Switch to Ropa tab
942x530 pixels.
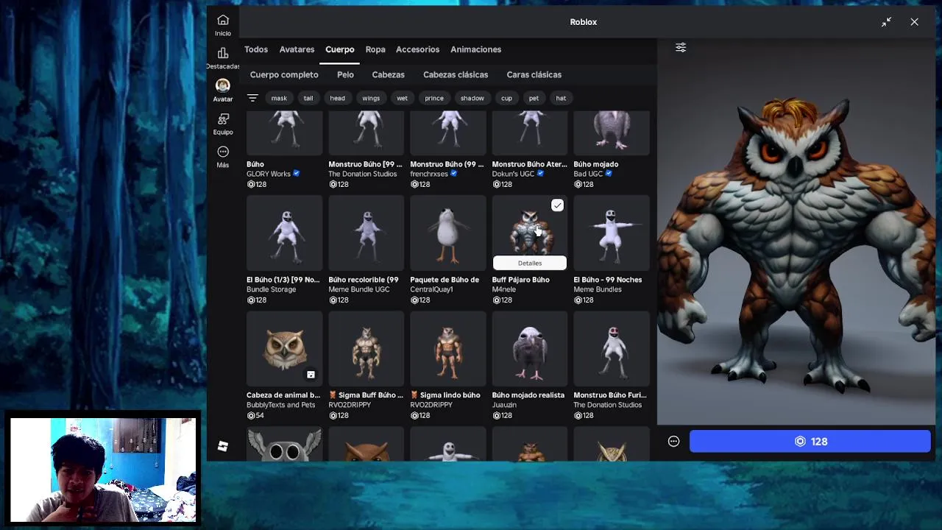375,49
